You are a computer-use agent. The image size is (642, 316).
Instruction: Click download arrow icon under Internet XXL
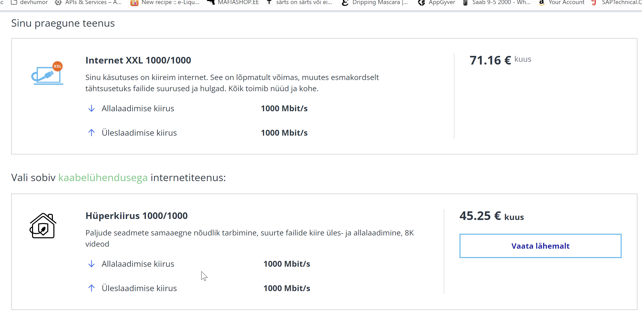point(91,108)
